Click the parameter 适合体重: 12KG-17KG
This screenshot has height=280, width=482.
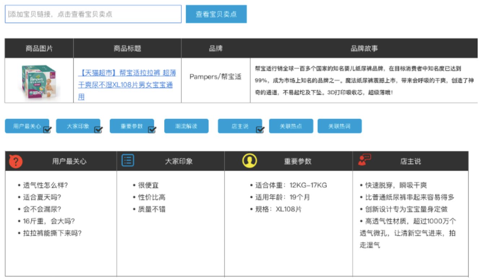[291, 185]
